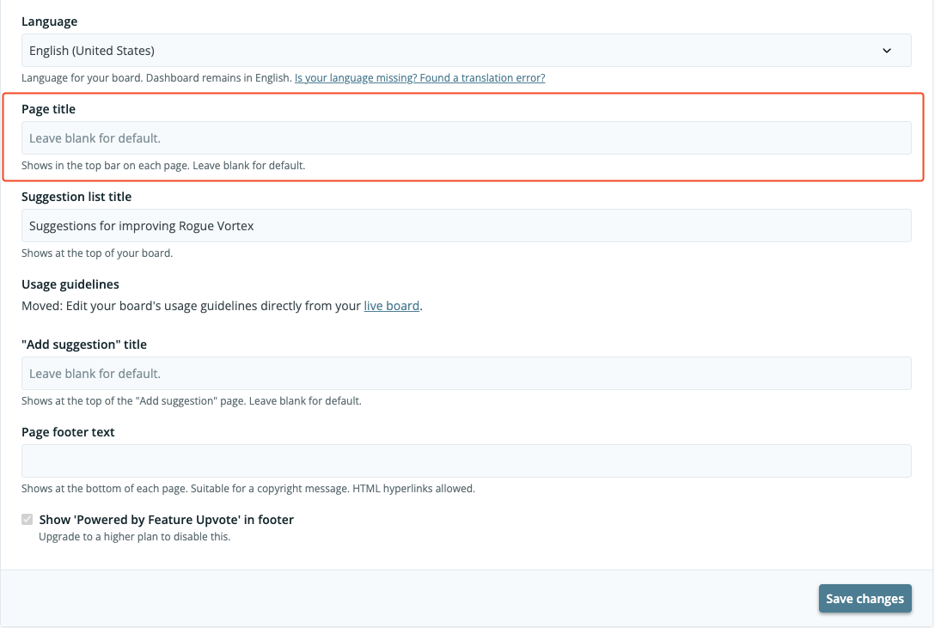
Task: Click the '"Add suggestion" title' label
Action: tap(84, 344)
